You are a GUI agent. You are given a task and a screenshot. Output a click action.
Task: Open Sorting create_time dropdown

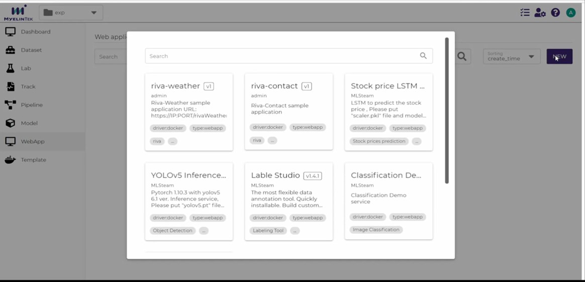coord(512,56)
